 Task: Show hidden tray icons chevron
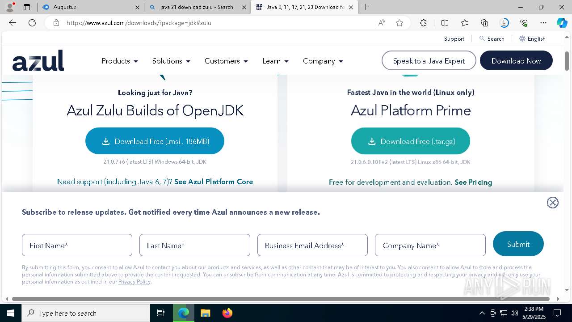pyautogui.click(x=482, y=313)
